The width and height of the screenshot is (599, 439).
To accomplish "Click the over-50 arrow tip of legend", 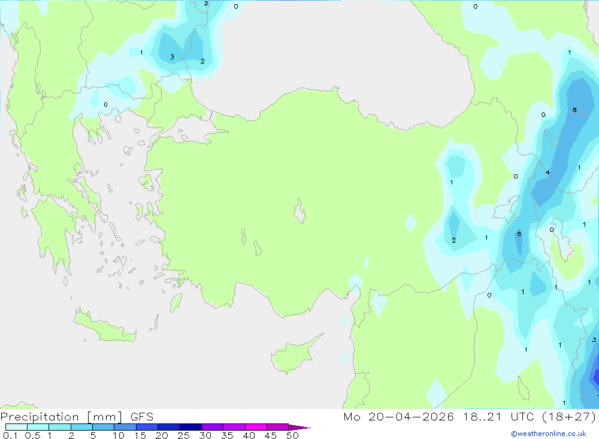I will click(299, 427).
